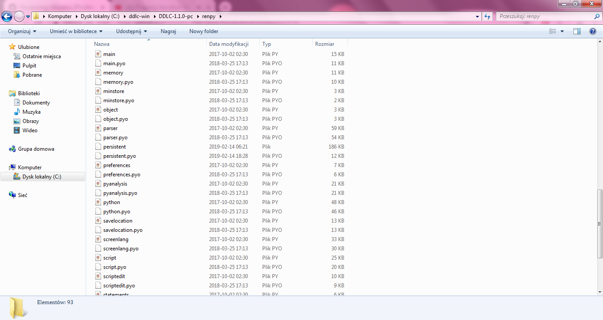Click the Refresh icon in address bar
603x320 pixels.
coord(486,16)
